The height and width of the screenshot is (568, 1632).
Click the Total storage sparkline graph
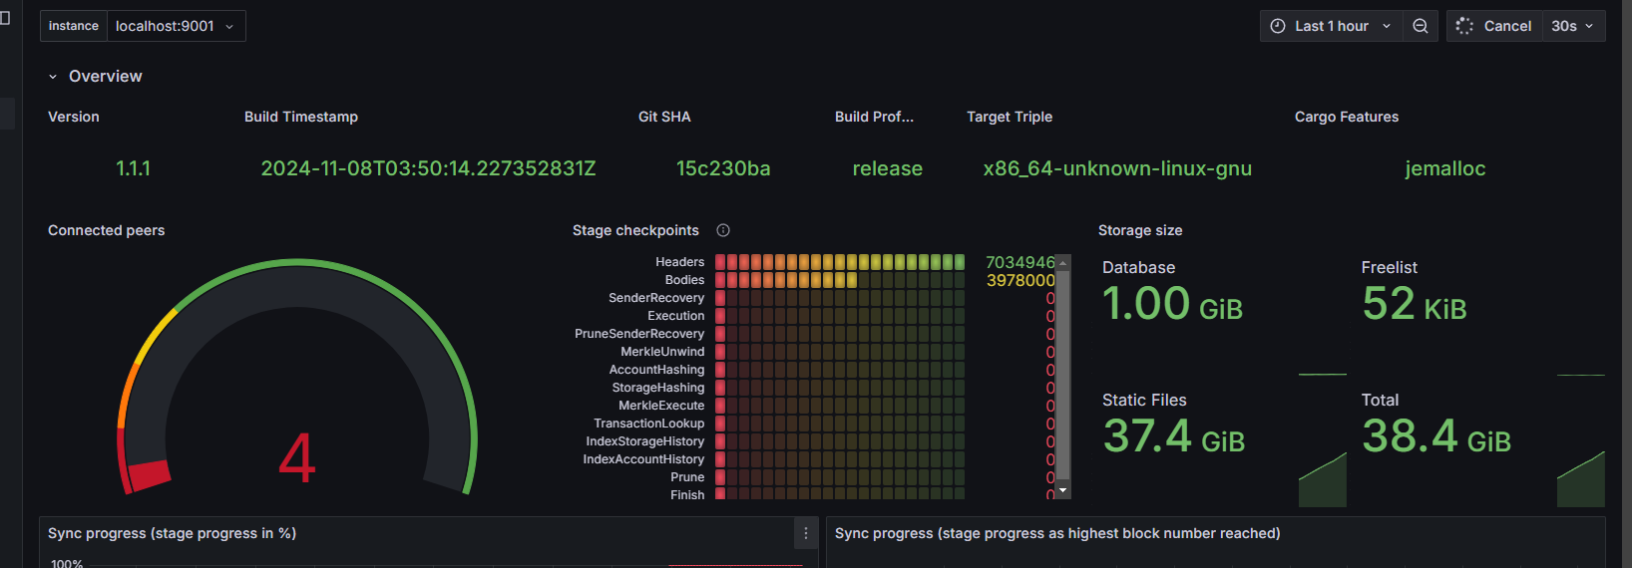tap(1580, 481)
